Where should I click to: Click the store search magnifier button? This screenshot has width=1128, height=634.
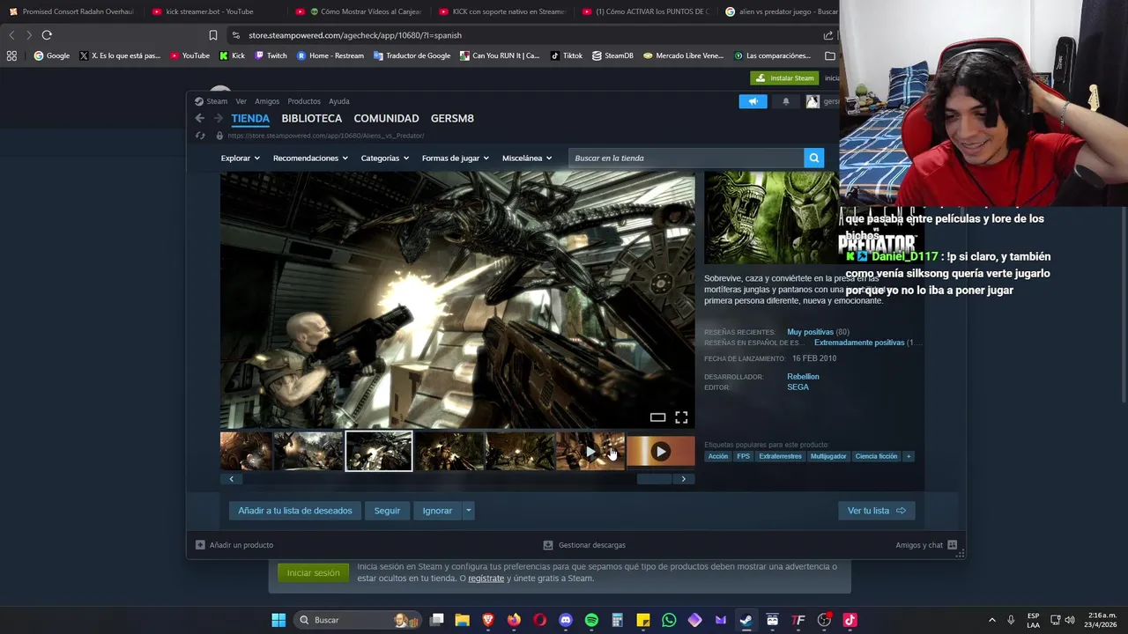(x=813, y=158)
